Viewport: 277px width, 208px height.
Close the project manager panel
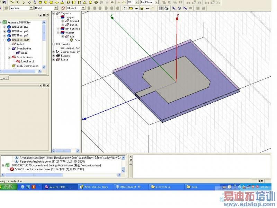(47, 15)
